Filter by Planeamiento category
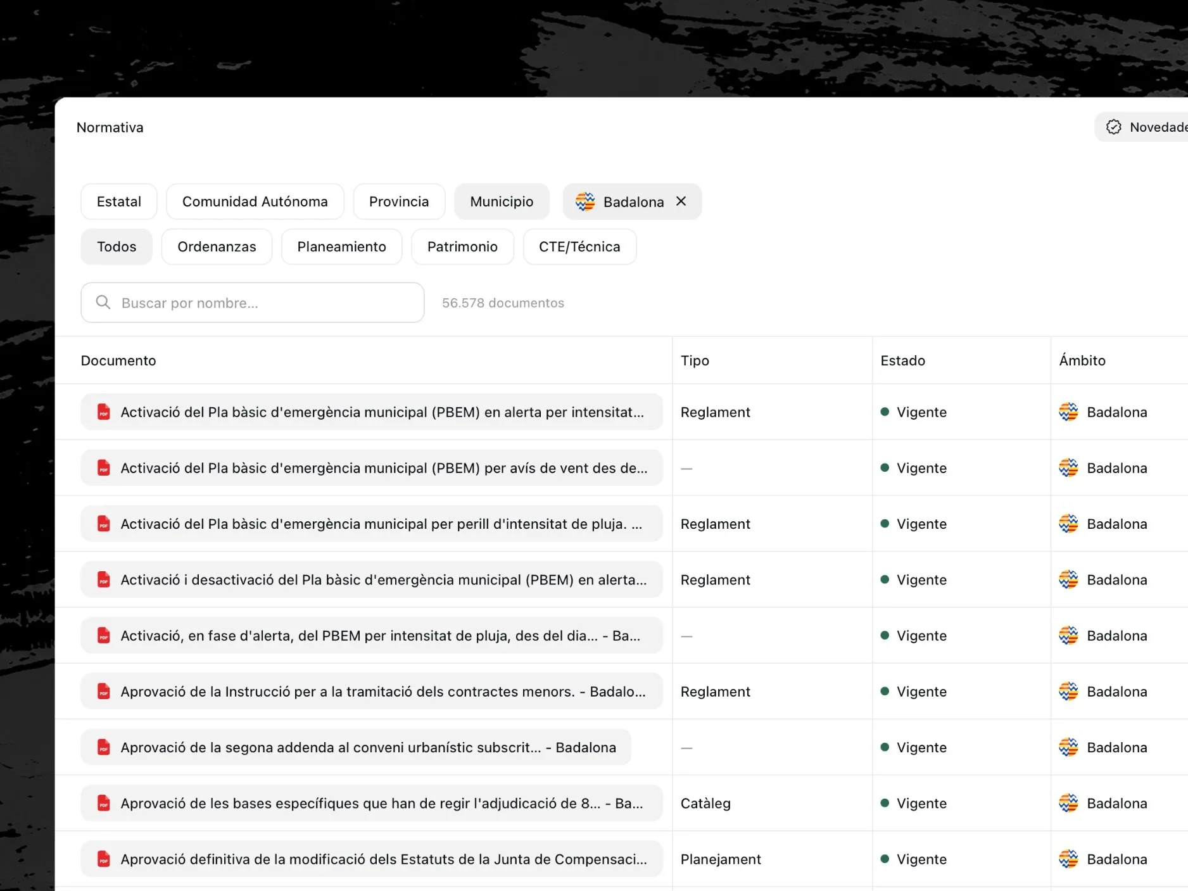The image size is (1188, 891). click(342, 246)
